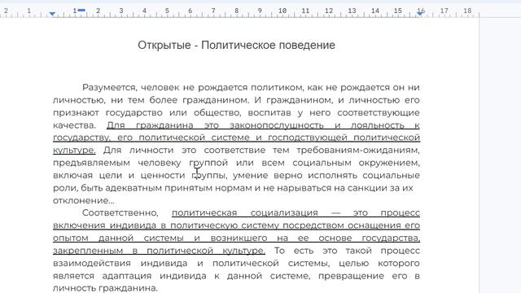Click the first-line indent bar on ruler
Image resolution: width=521 pixels, height=293 pixels.
(x=81, y=11)
